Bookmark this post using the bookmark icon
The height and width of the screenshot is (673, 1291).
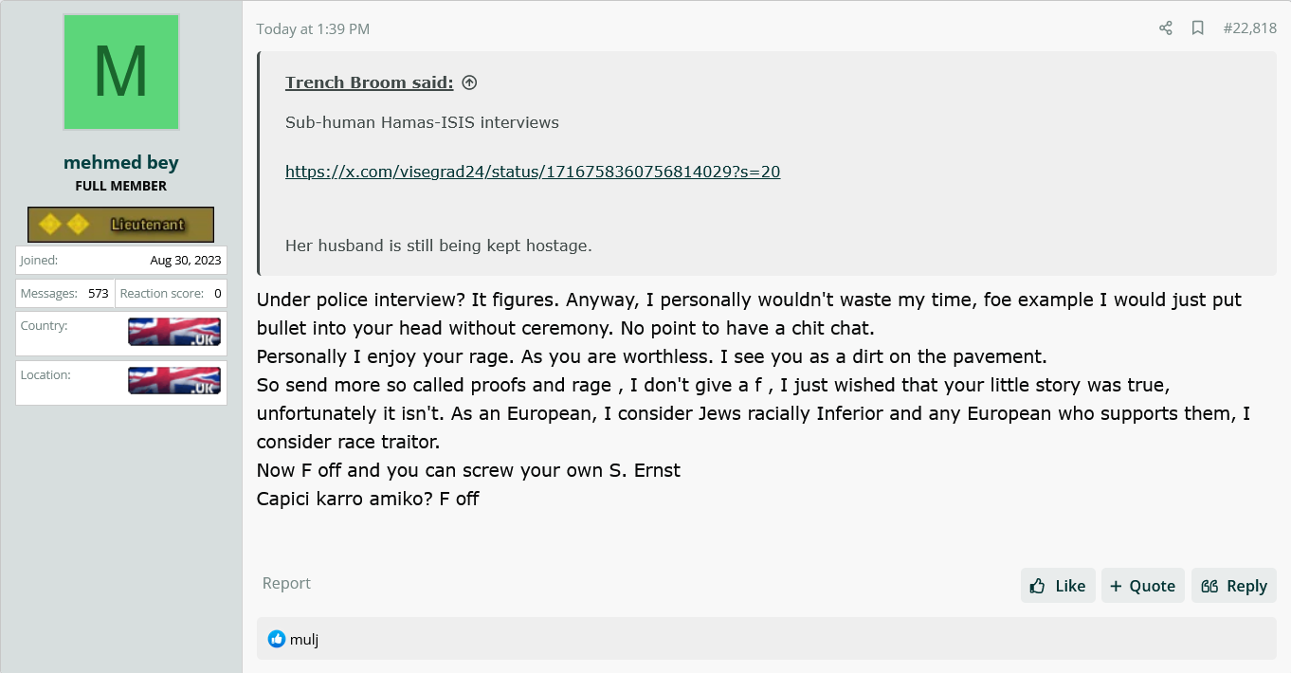click(1198, 28)
